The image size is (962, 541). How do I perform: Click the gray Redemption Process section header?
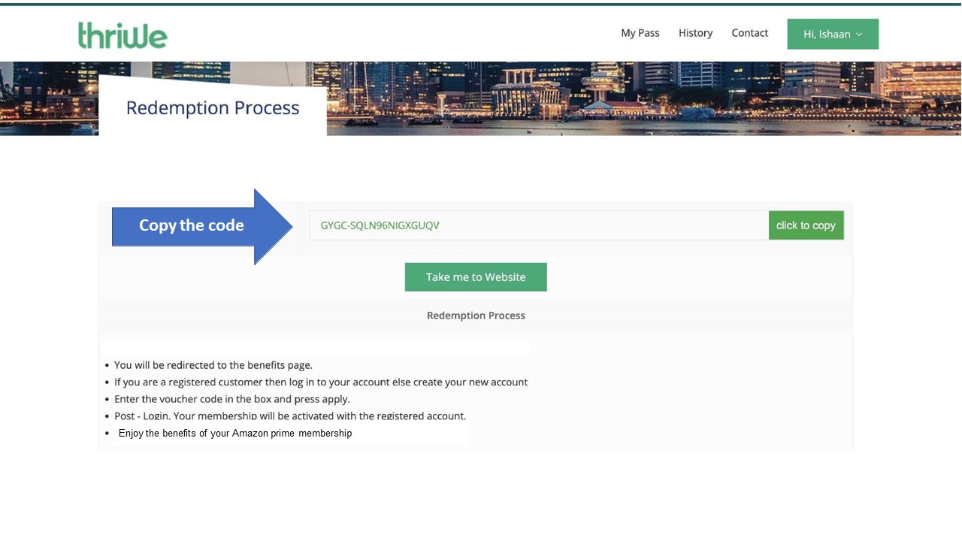point(476,316)
